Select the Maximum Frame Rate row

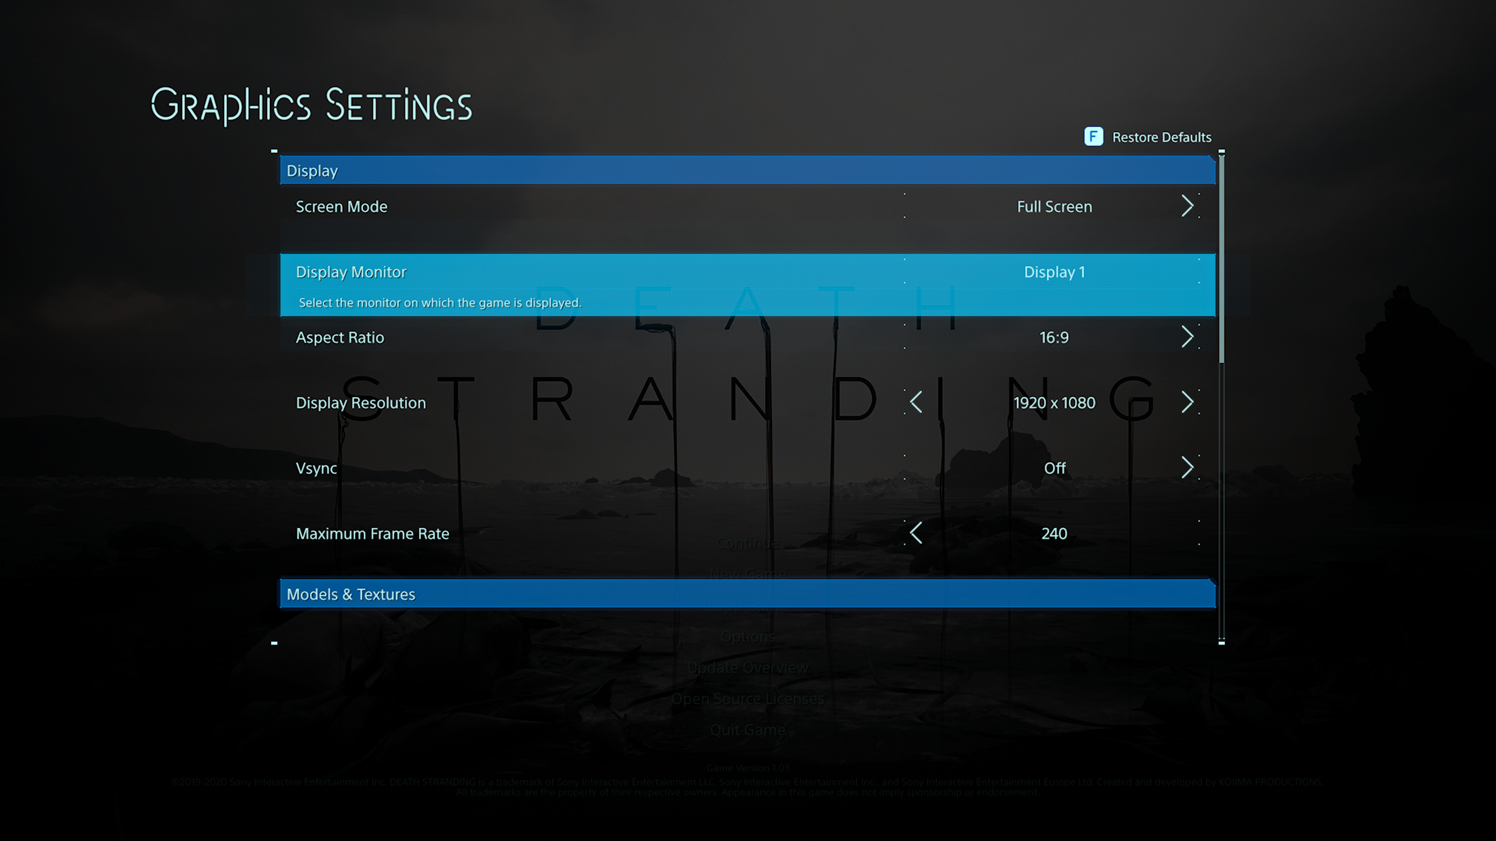372,534
